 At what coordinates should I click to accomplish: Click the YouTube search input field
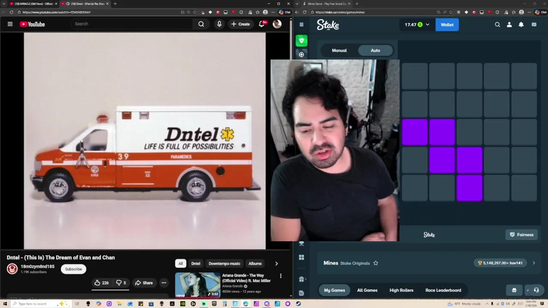pos(133,24)
